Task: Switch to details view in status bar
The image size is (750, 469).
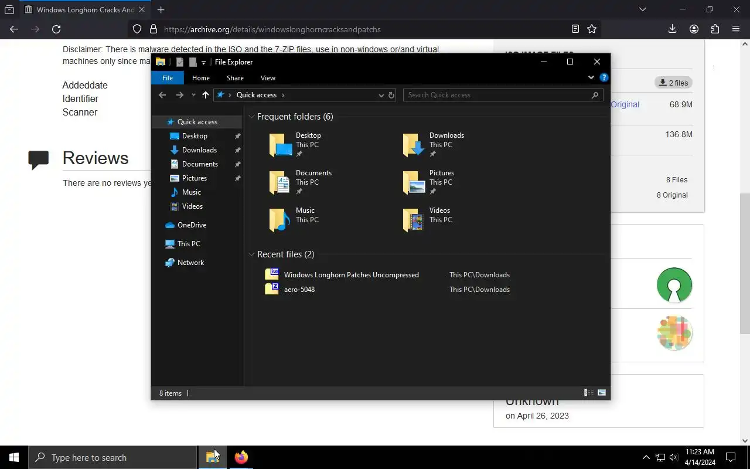Action: point(589,393)
